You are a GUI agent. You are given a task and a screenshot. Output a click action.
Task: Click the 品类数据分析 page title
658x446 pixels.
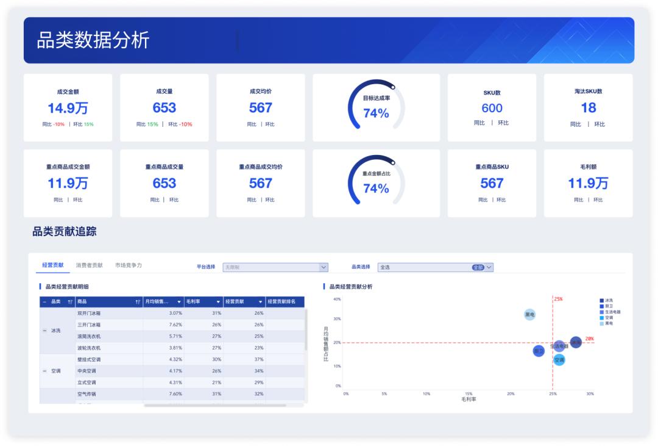pos(93,40)
